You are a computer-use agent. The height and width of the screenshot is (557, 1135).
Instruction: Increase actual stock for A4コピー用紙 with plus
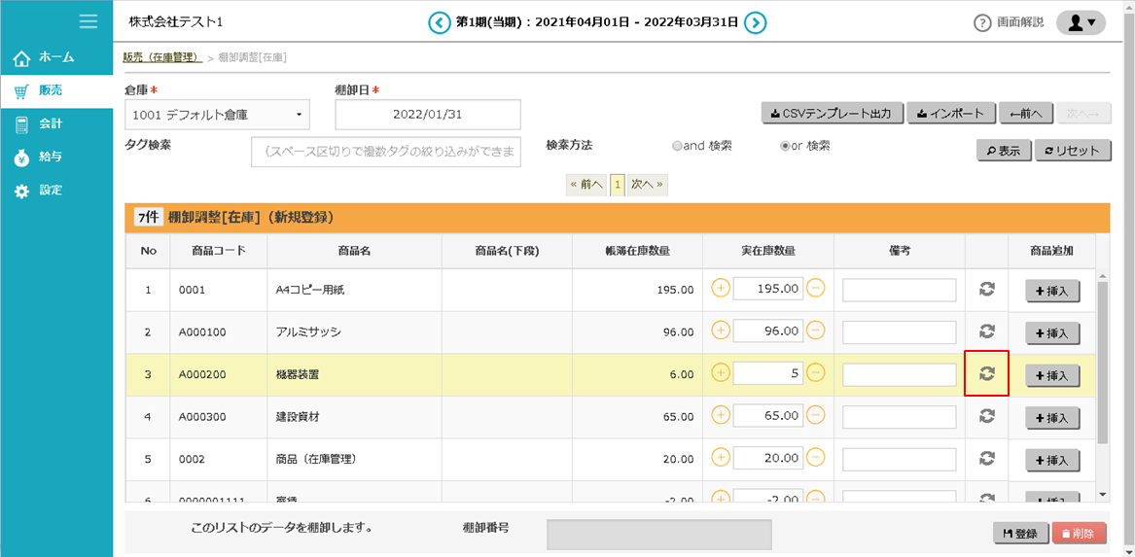tap(721, 289)
